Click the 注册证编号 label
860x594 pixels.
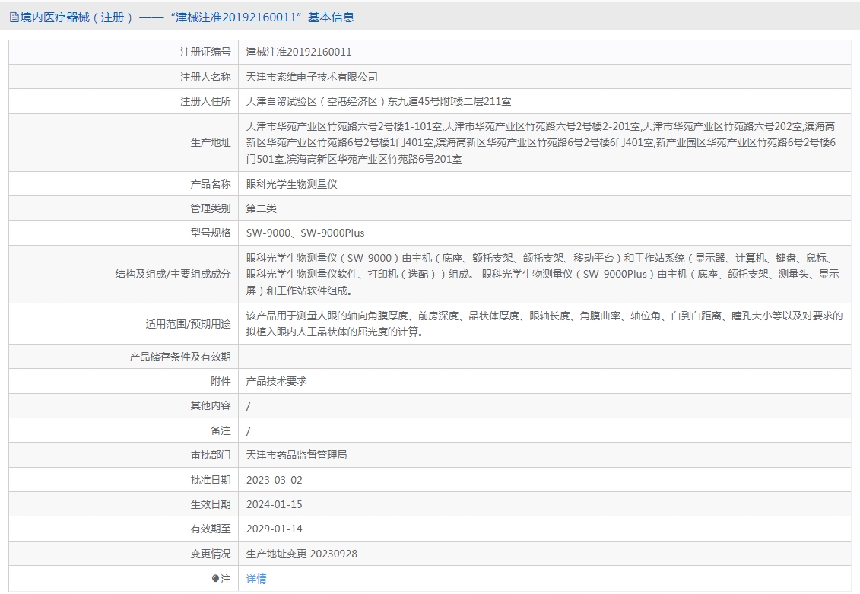coord(205,52)
